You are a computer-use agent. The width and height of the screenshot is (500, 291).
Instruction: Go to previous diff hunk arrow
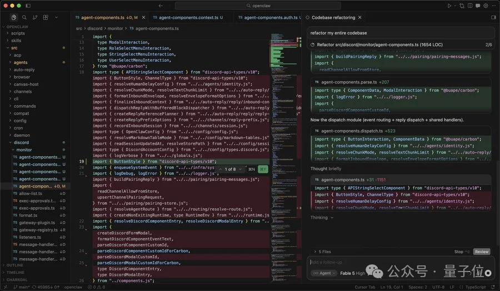tap(220, 169)
